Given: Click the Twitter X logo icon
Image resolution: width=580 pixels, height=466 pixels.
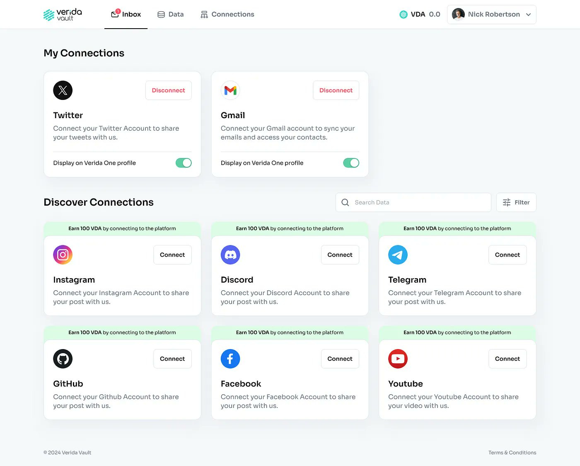Looking at the screenshot, I should coord(63,90).
